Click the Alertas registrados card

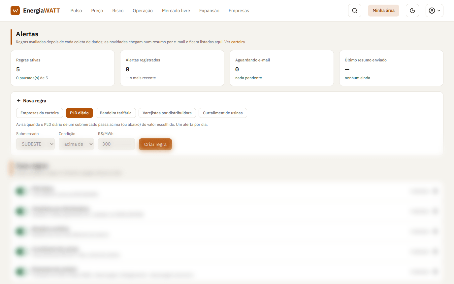click(172, 68)
